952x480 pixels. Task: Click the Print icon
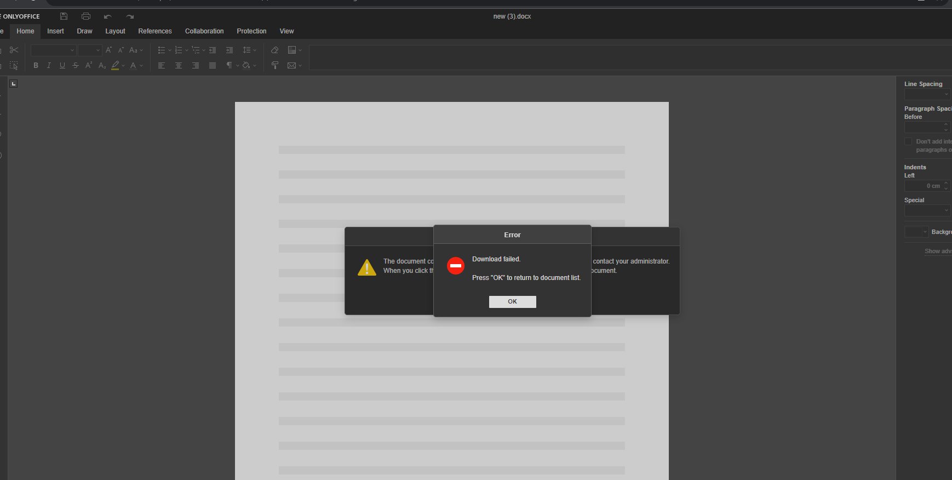86,16
